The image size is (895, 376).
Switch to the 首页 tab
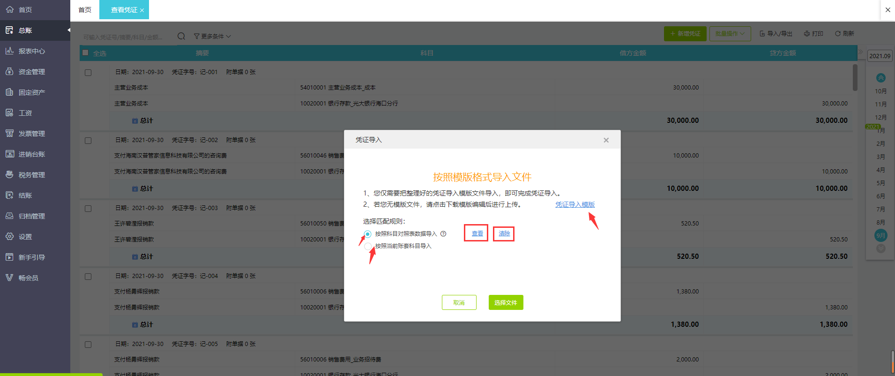click(85, 10)
